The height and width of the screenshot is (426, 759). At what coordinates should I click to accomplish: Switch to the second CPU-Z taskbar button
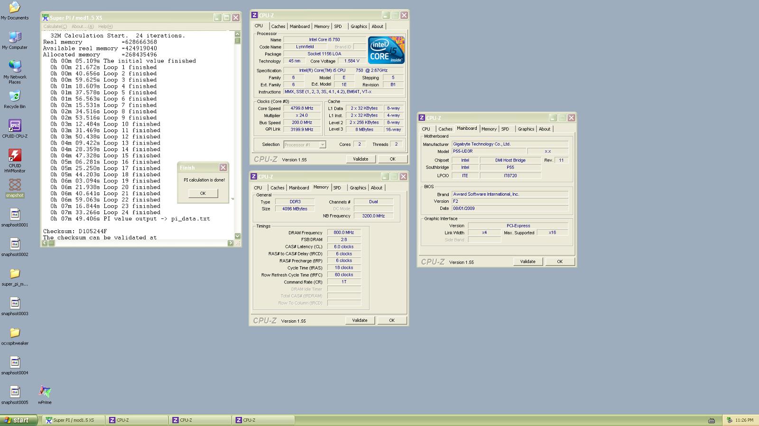200,420
